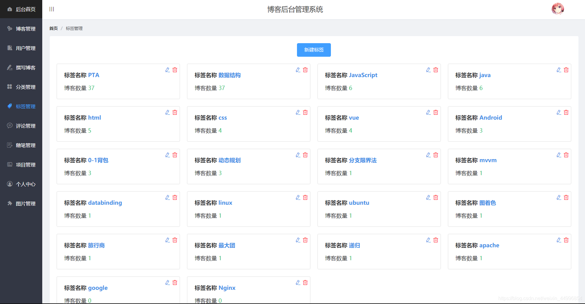Delete the Android tag
Image resolution: width=585 pixels, height=304 pixels.
tap(566, 112)
